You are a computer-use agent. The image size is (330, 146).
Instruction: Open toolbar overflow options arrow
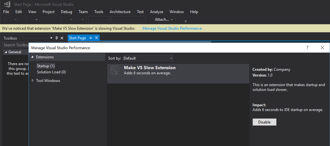(x=185, y=21)
